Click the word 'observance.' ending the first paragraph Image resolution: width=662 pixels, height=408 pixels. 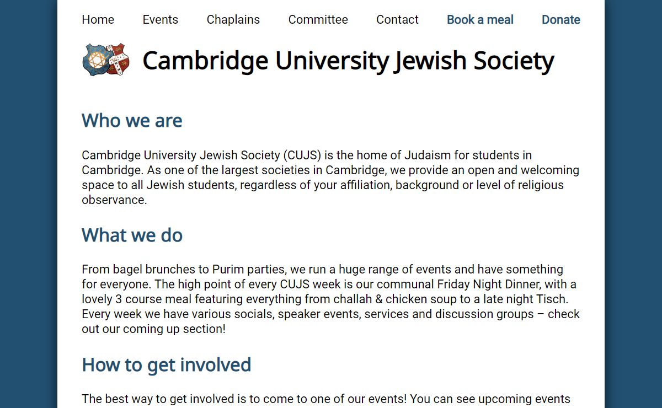(114, 200)
